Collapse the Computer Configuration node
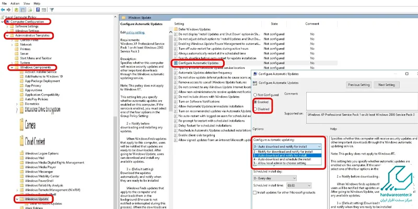418x209 pixels. coord(3,21)
